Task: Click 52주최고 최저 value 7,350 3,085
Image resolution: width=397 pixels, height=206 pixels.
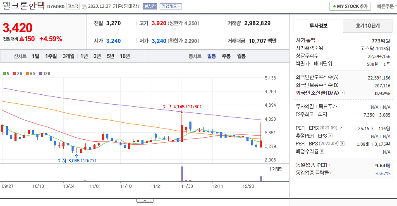Action: click(377, 115)
